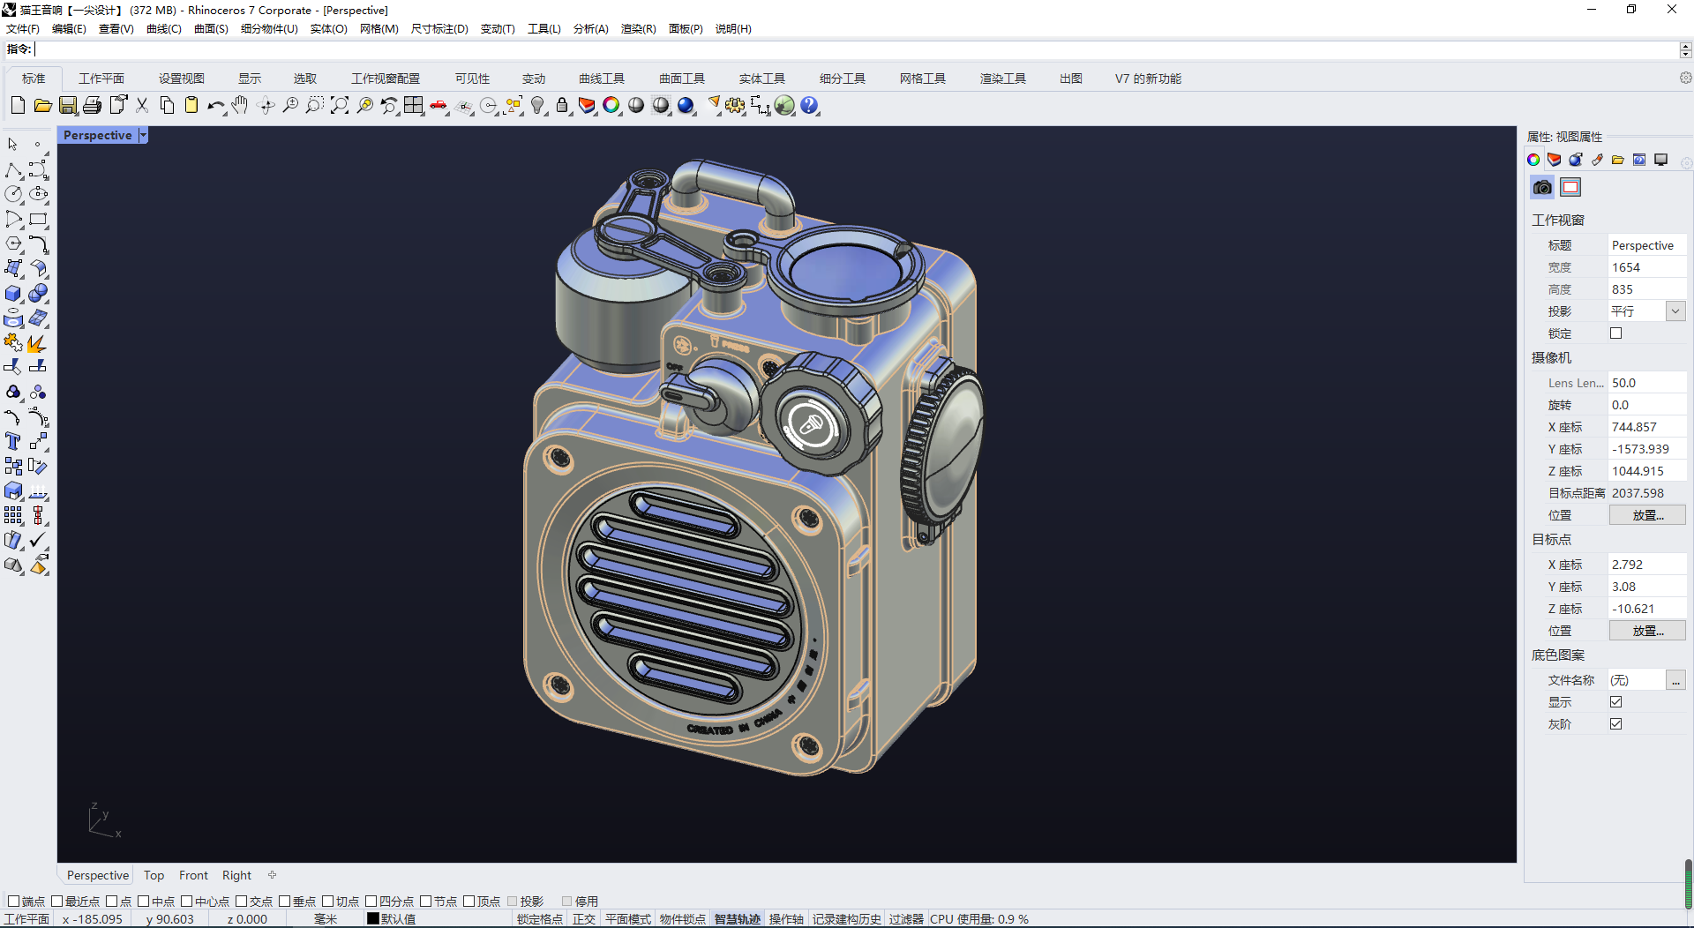The height and width of the screenshot is (928, 1694).
Task: Click the light bulb Hide objects icon
Action: [x=537, y=105]
